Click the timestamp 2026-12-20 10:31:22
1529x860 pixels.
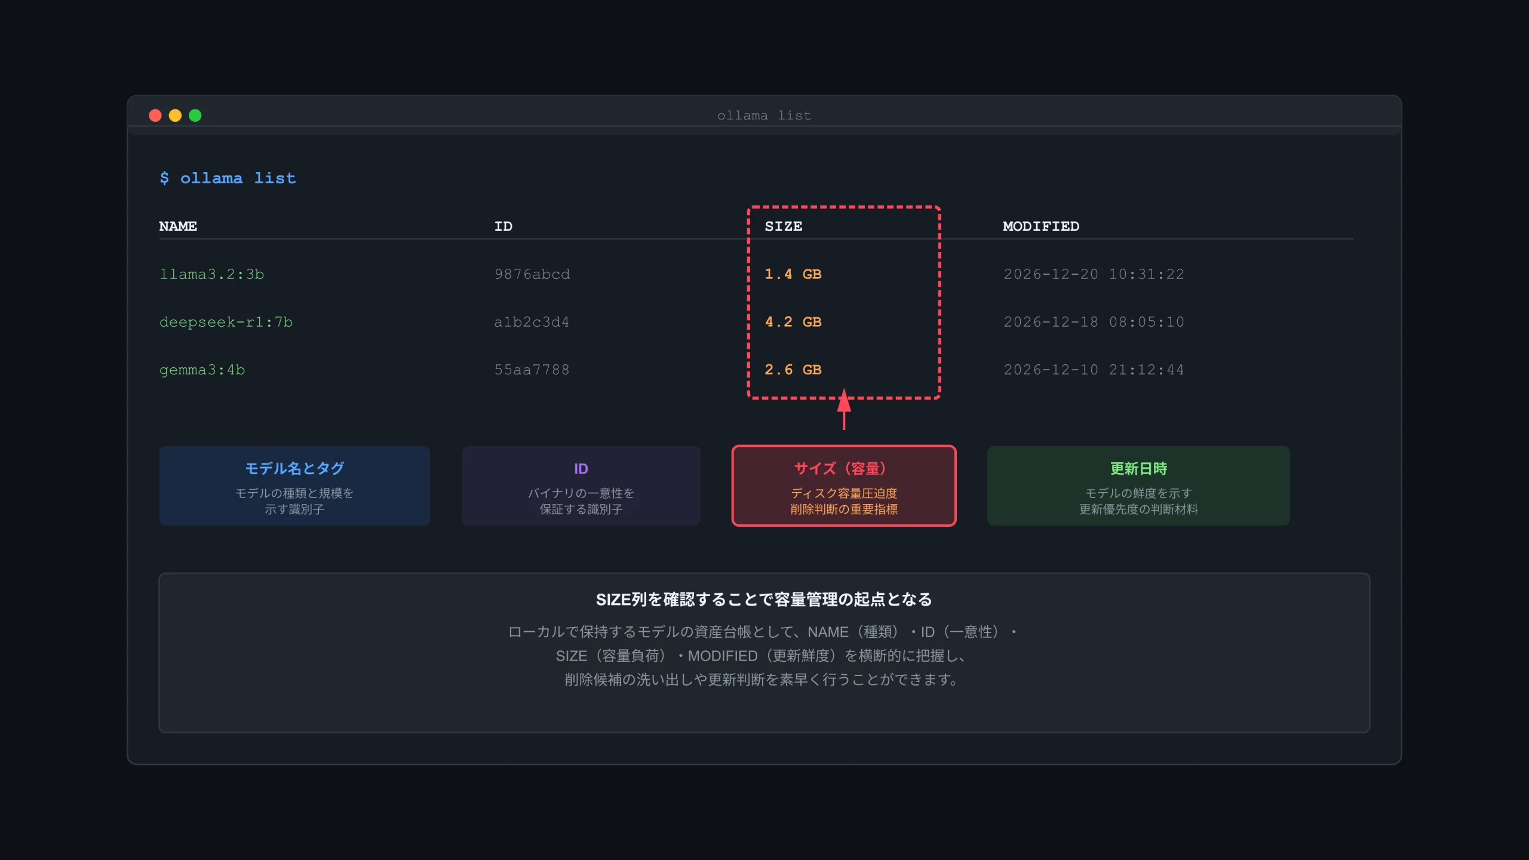tap(1094, 274)
